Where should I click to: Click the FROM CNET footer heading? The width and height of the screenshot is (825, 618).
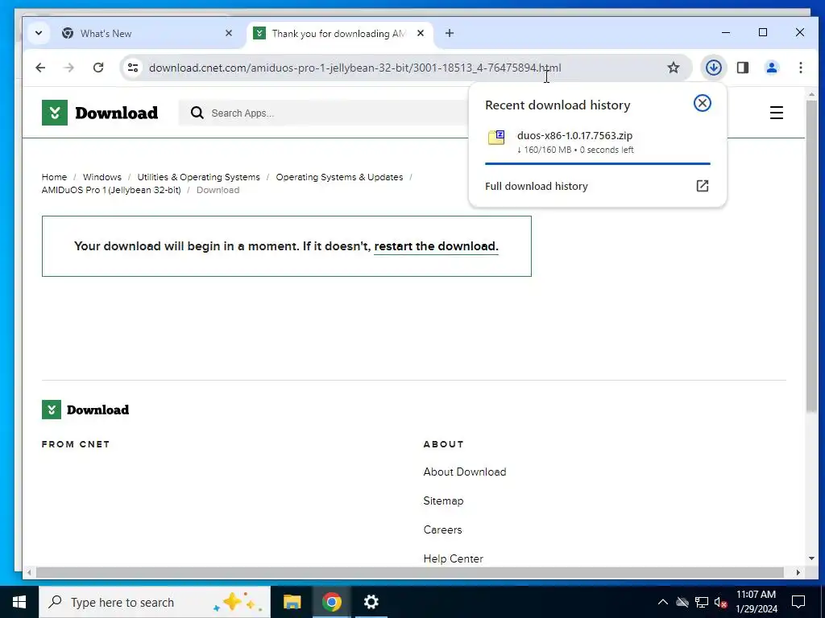click(76, 444)
